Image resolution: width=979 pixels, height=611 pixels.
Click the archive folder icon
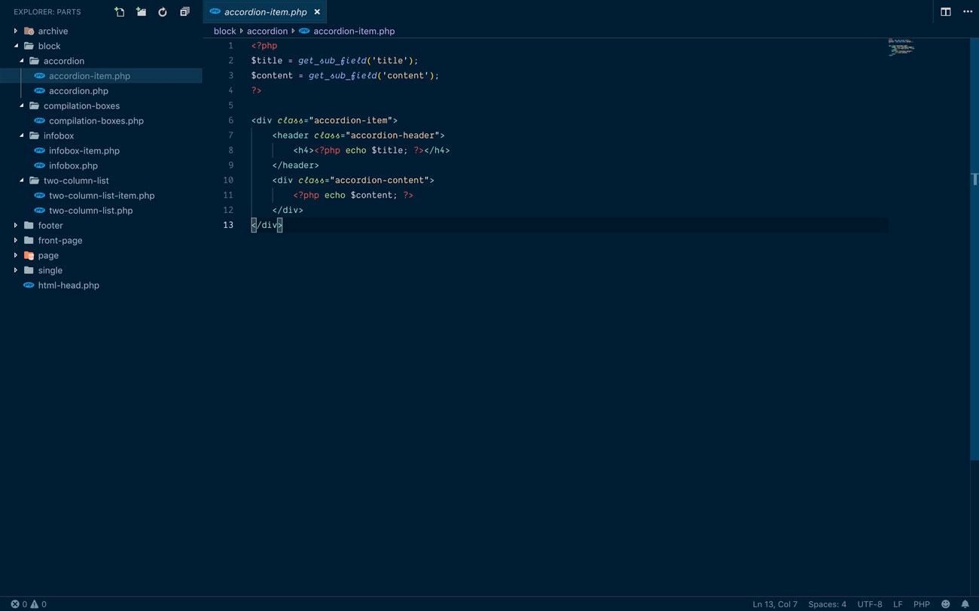click(x=29, y=31)
